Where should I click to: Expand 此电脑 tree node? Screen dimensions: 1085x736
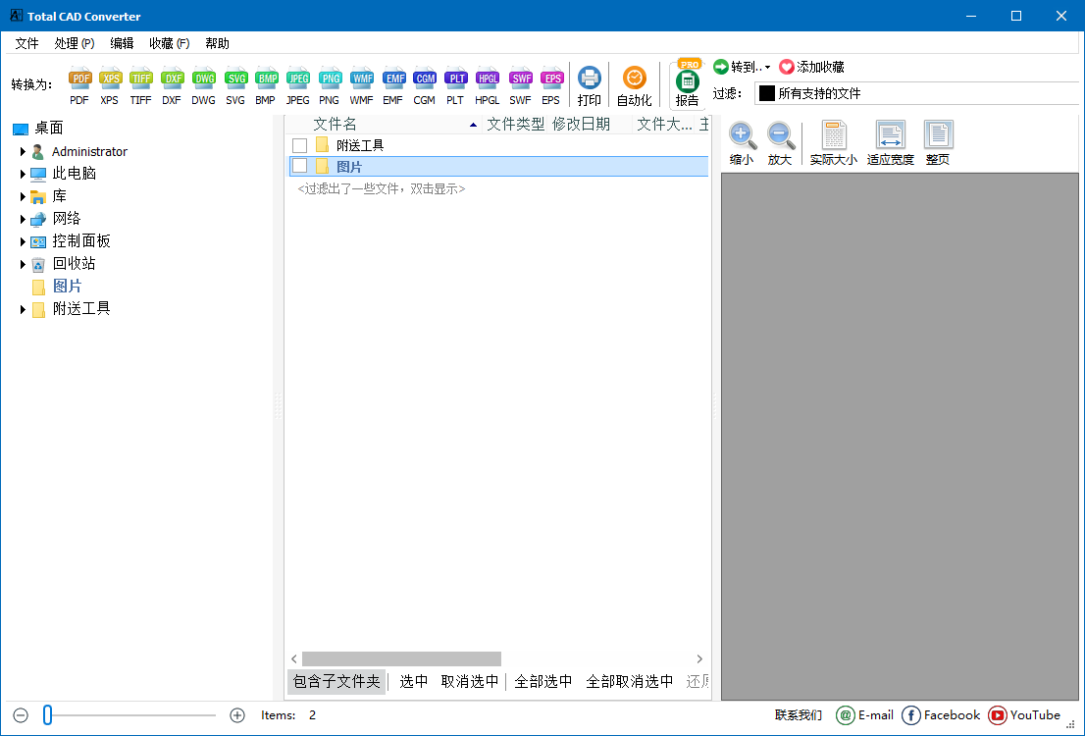pyautogui.click(x=23, y=174)
